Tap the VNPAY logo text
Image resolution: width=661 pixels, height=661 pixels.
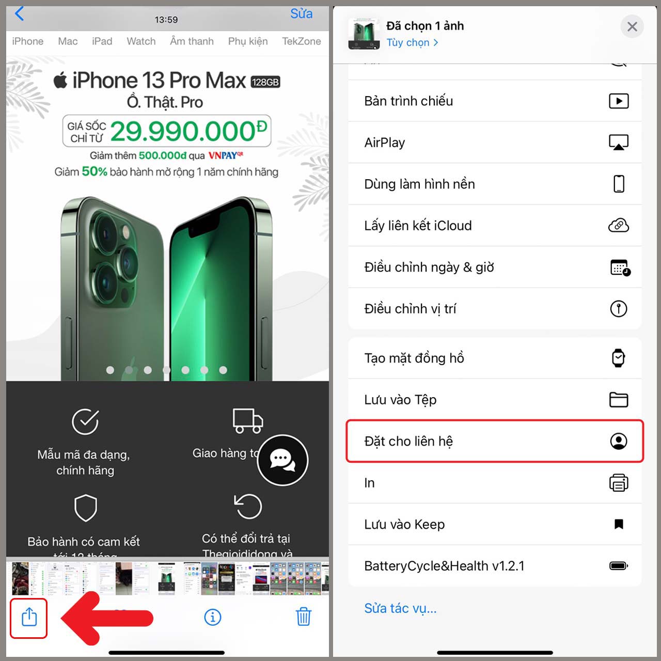[225, 155]
